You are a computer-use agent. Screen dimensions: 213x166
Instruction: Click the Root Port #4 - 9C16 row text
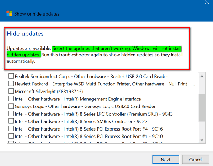[89, 129]
